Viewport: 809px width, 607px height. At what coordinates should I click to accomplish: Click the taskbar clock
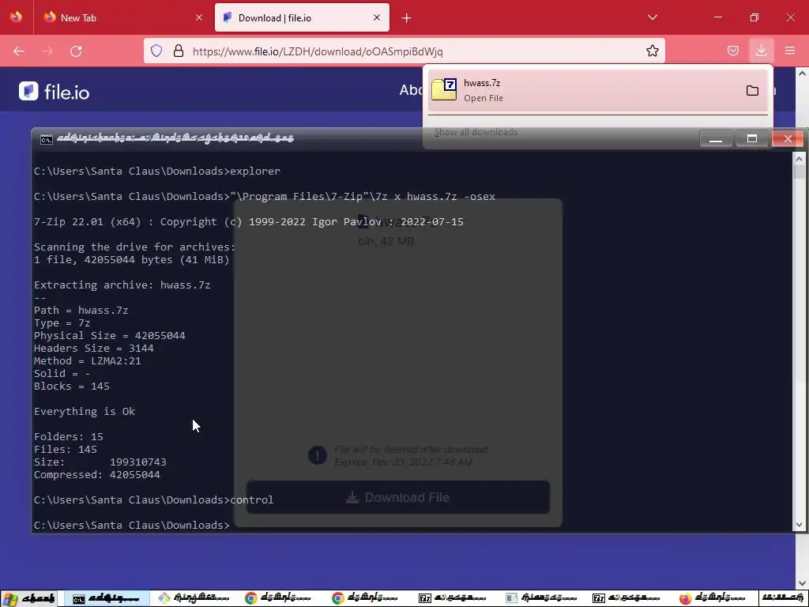coord(783,599)
